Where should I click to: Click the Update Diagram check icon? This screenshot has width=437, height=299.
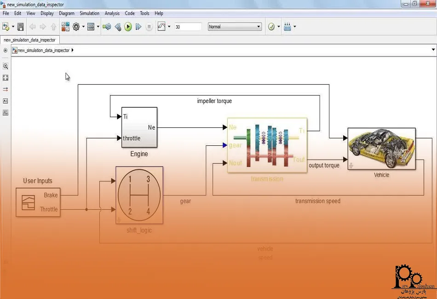coord(271,27)
